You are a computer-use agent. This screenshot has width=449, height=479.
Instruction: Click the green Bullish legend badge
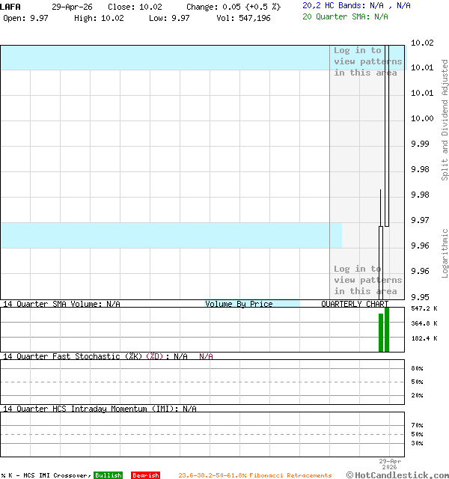pyautogui.click(x=109, y=475)
